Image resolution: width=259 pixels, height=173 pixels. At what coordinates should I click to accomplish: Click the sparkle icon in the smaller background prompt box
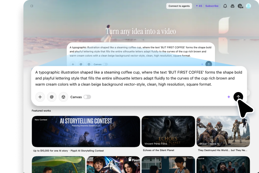click(202, 64)
